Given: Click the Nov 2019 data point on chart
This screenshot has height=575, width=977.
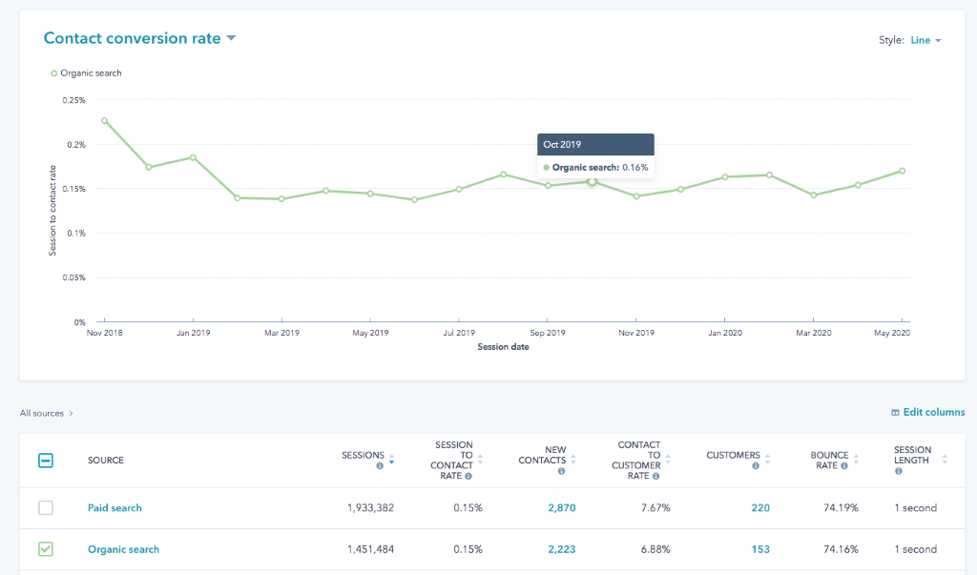Looking at the screenshot, I should click(636, 196).
